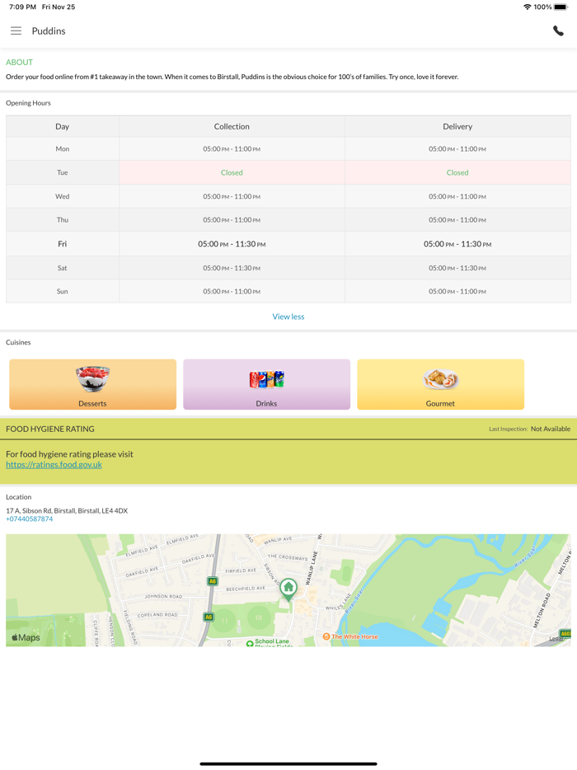Click the ABOUT heading
Screen dimensions: 577x770
[x=19, y=63]
